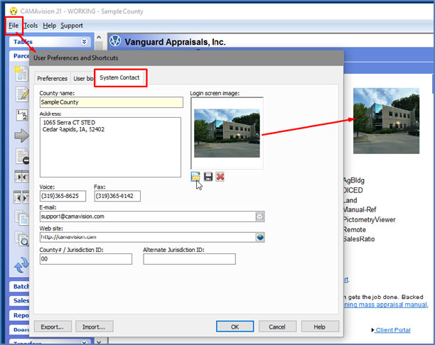Click the Remote entry in the main window
This screenshot has height=345, width=435.
coord(355,230)
